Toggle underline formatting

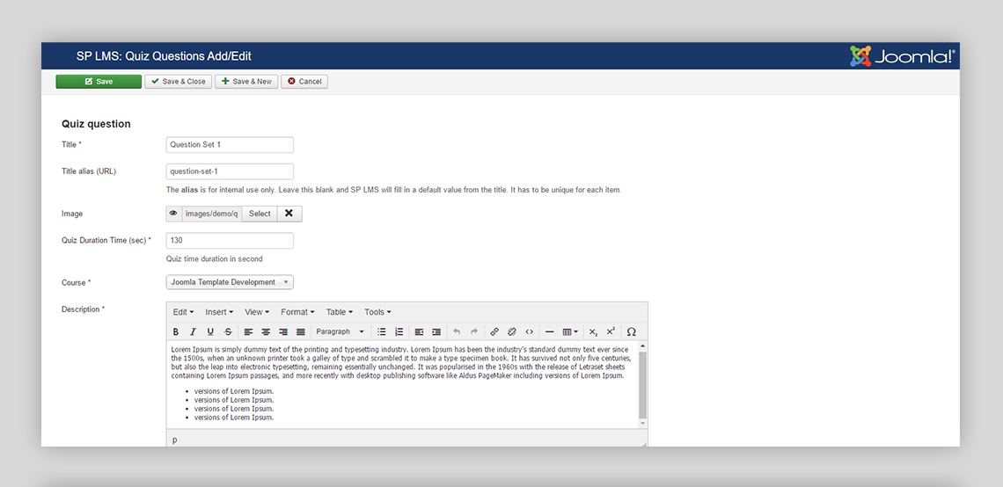[210, 332]
